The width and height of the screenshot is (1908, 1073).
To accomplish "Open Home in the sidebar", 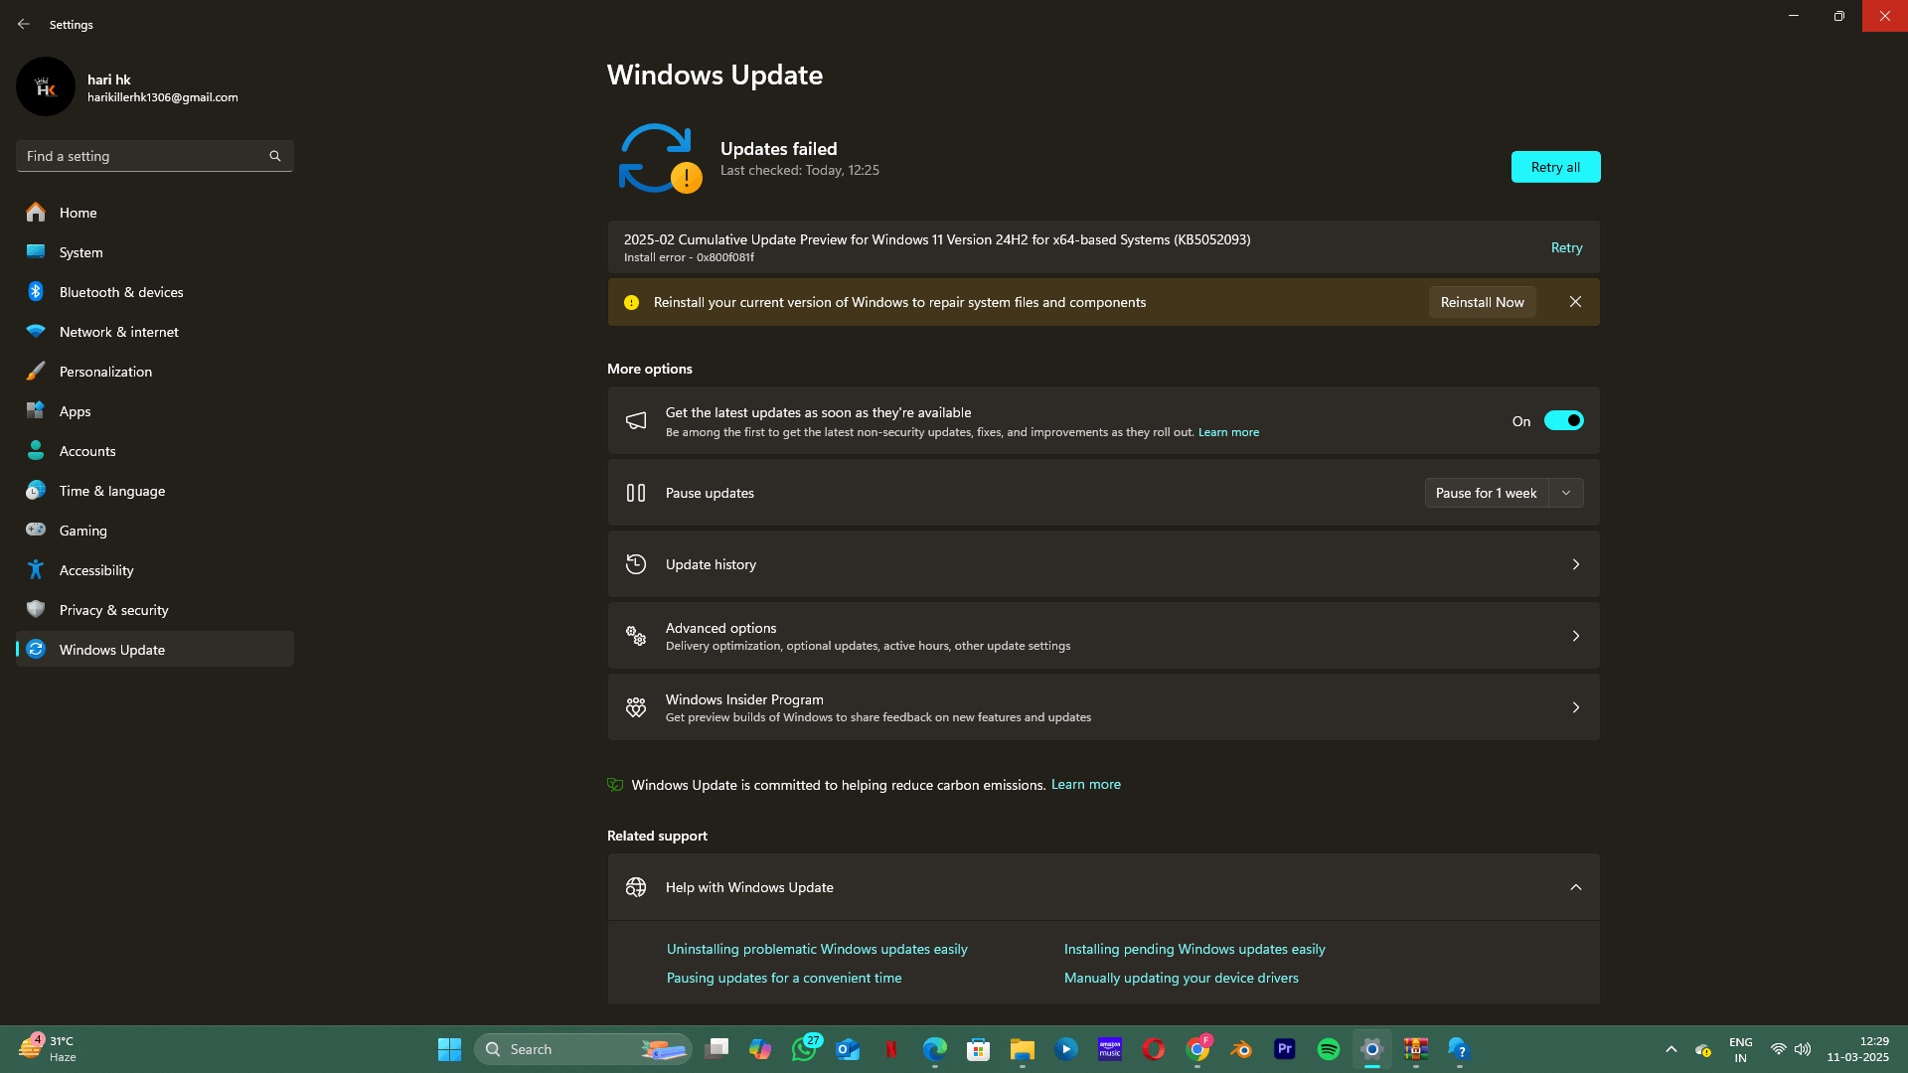I will click(x=155, y=213).
